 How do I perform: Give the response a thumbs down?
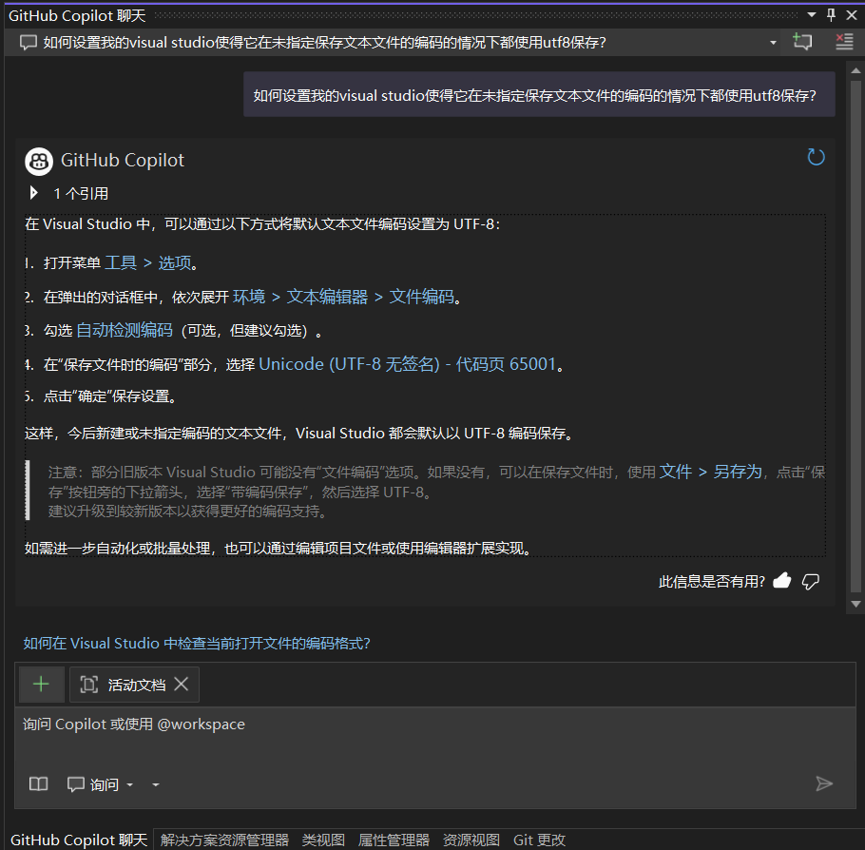(809, 581)
